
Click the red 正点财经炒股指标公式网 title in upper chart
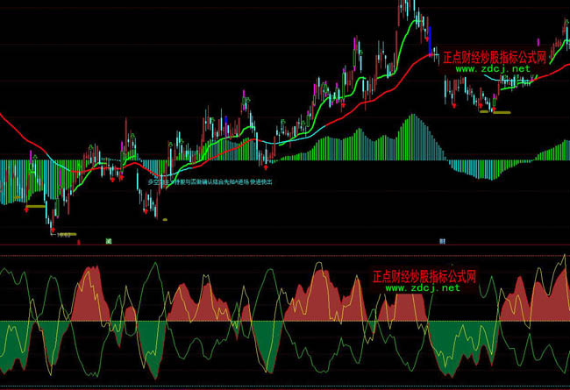pos(494,57)
